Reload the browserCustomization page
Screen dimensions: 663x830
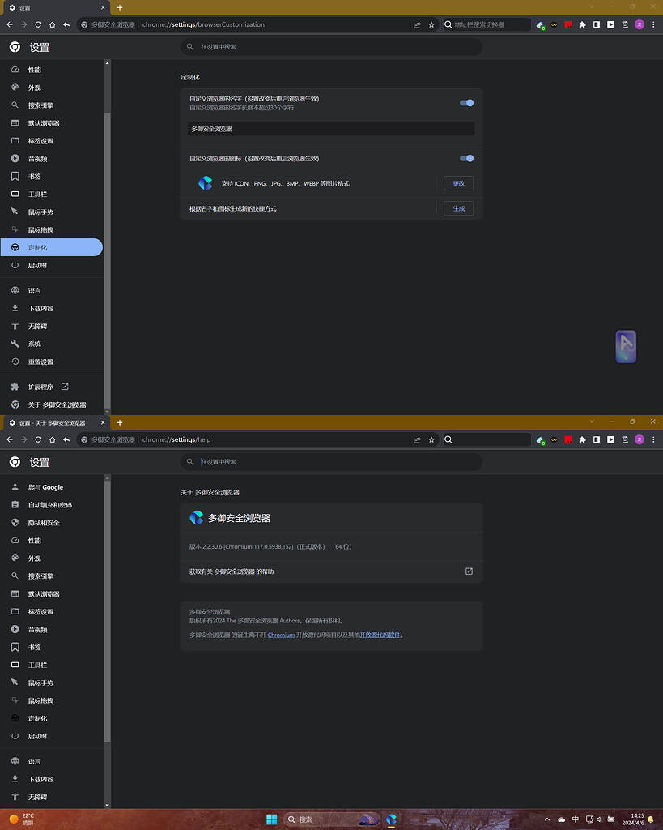point(38,24)
